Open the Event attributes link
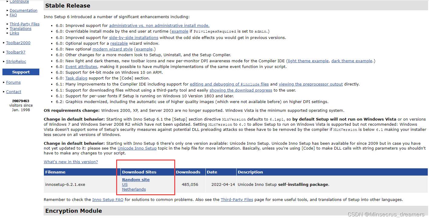 (x=81, y=66)
